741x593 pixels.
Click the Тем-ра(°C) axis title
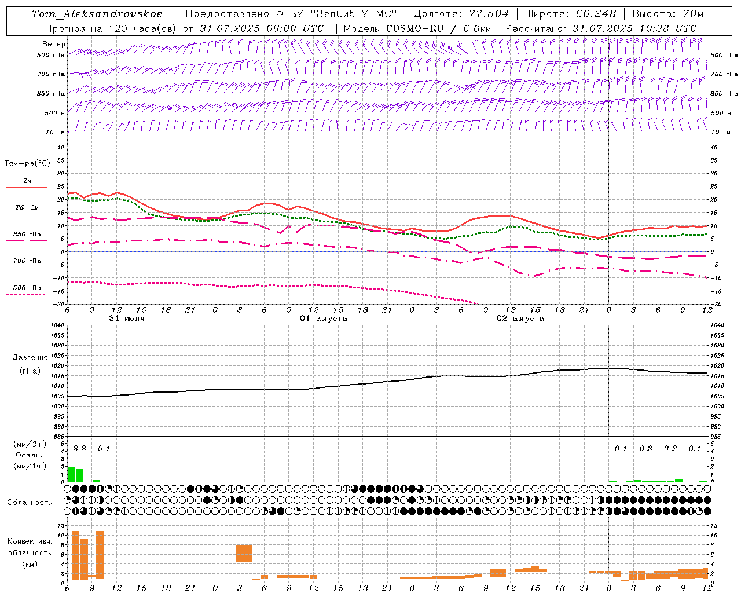[x=27, y=164]
